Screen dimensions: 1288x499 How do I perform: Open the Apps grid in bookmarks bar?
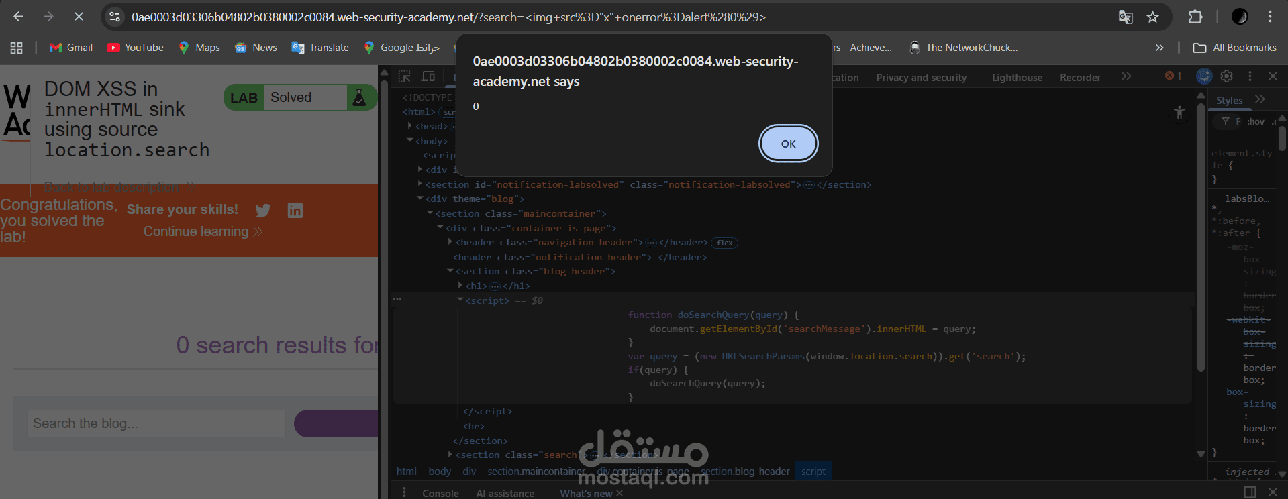[x=17, y=48]
